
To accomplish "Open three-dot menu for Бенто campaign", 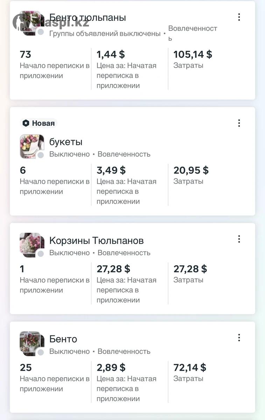I will [239, 338].
